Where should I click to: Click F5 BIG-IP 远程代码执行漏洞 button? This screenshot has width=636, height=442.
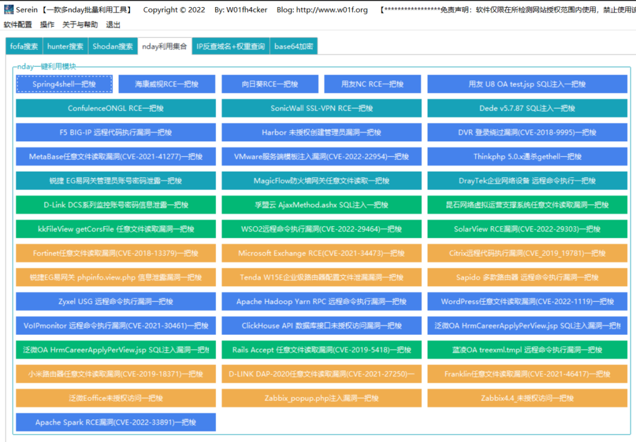115,132
